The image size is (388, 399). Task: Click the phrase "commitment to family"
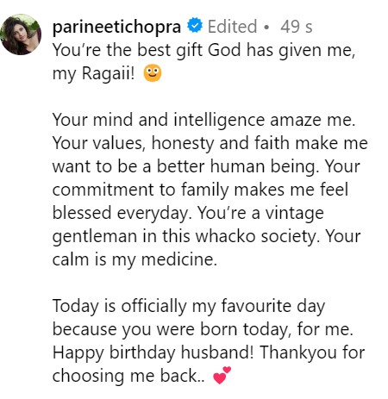click(141, 190)
